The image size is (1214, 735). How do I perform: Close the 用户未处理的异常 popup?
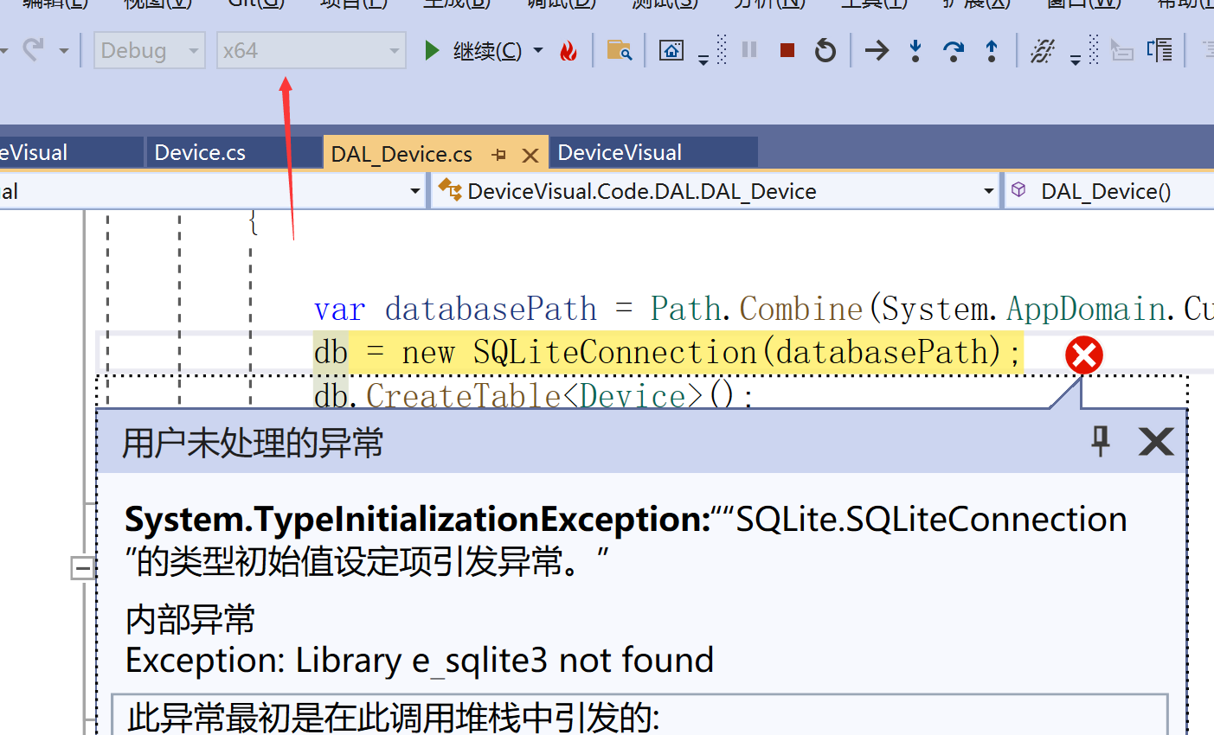1155,442
